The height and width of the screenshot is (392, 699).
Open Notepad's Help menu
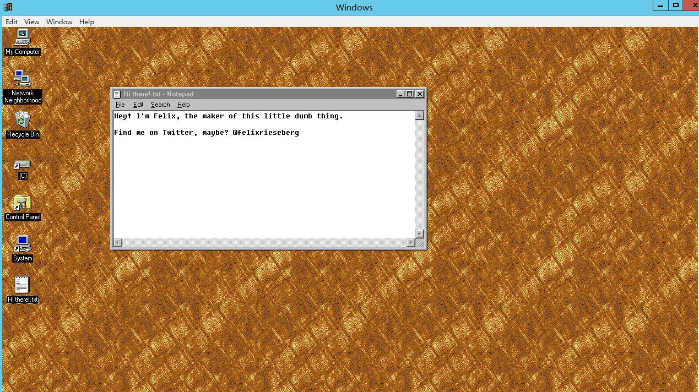[183, 105]
